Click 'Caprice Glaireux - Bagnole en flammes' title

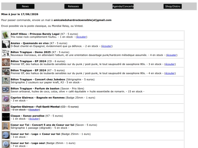[38, 98]
